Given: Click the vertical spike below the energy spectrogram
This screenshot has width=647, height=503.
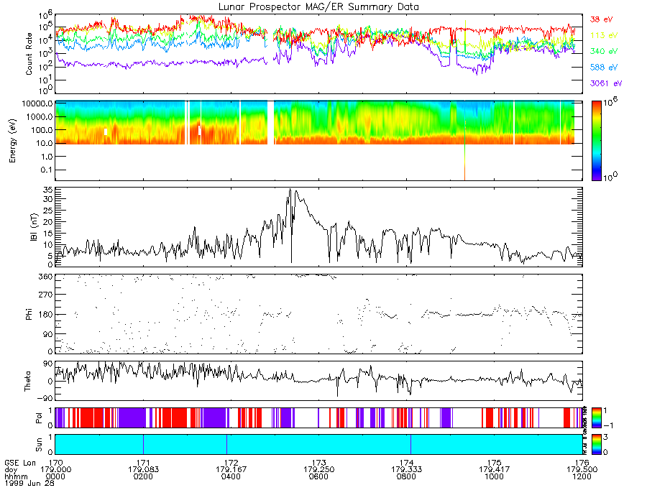Looking at the screenshot, I should coord(464,162).
